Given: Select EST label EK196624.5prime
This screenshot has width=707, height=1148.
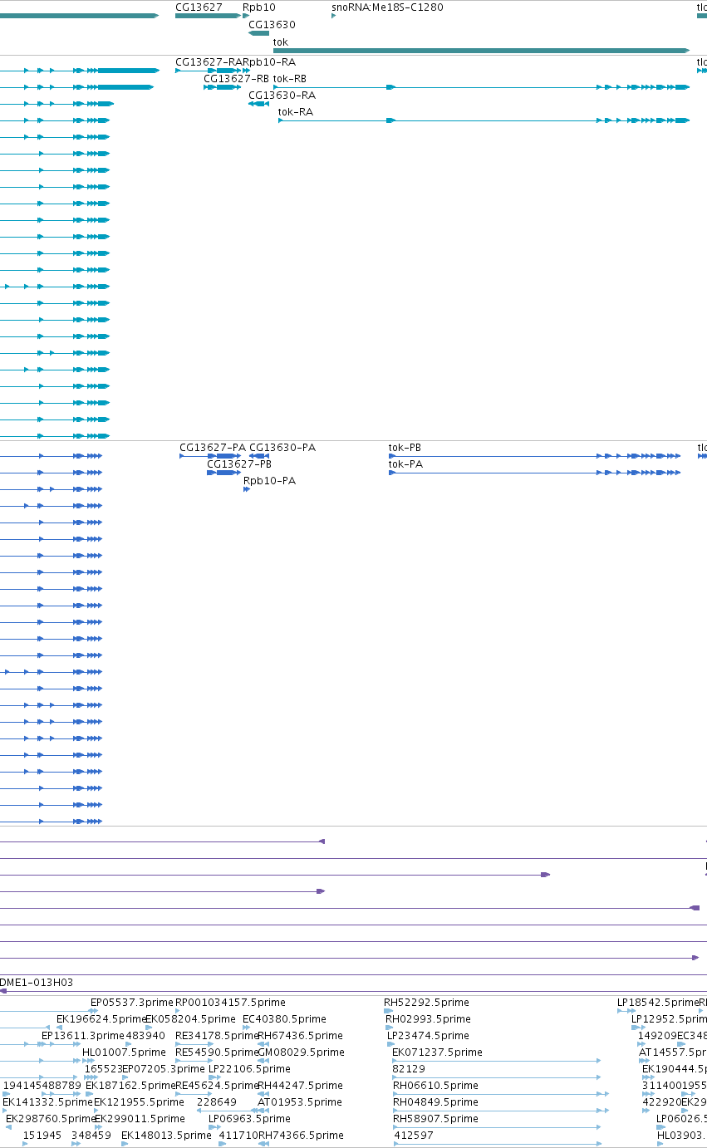Looking at the screenshot, I should tap(101, 1018).
